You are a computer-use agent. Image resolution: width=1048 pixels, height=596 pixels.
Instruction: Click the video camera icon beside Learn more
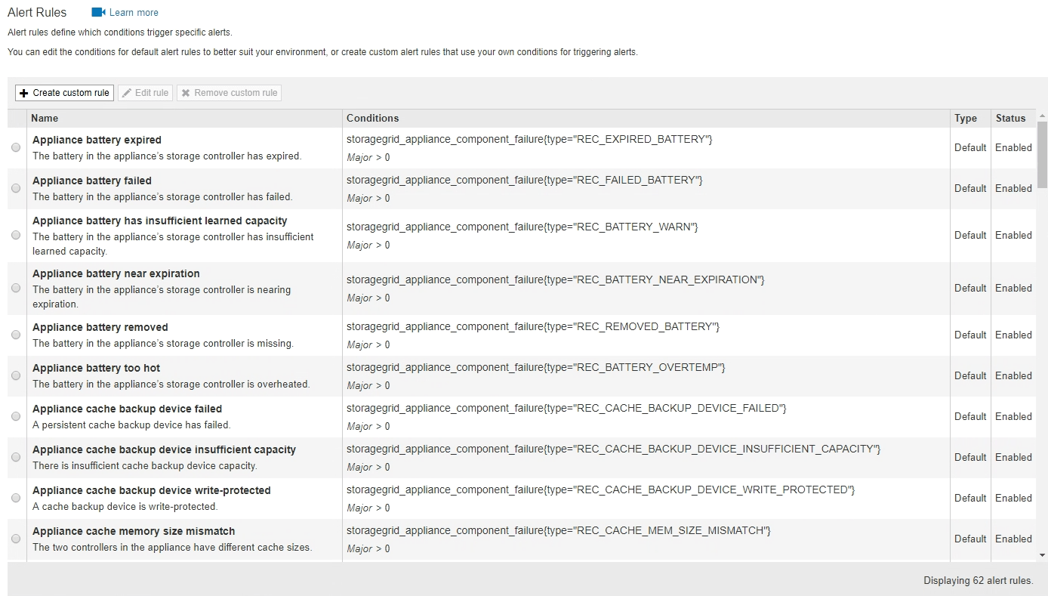98,12
